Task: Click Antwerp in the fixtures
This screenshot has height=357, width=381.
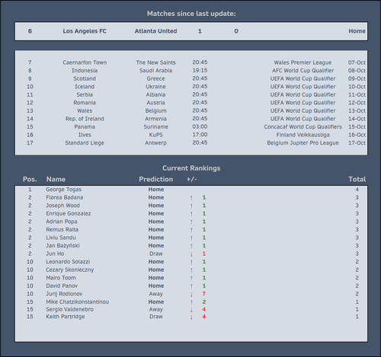Action: (155, 143)
